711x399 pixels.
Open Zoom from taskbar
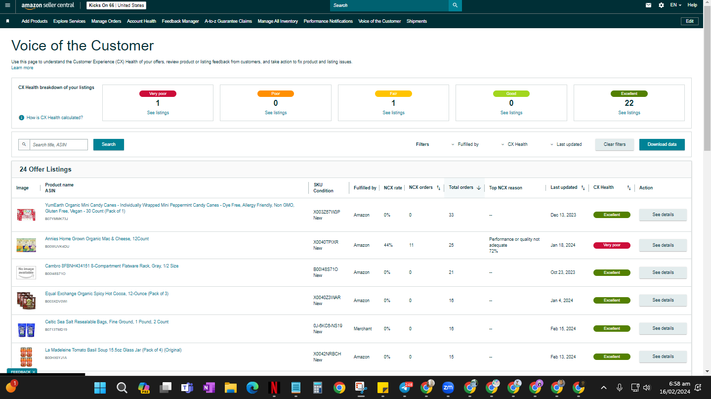(448, 388)
